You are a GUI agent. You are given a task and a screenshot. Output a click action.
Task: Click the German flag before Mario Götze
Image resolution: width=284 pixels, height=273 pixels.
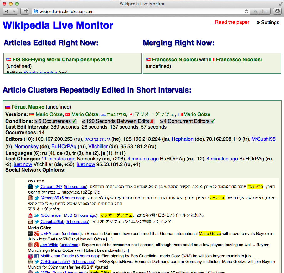(32, 114)
